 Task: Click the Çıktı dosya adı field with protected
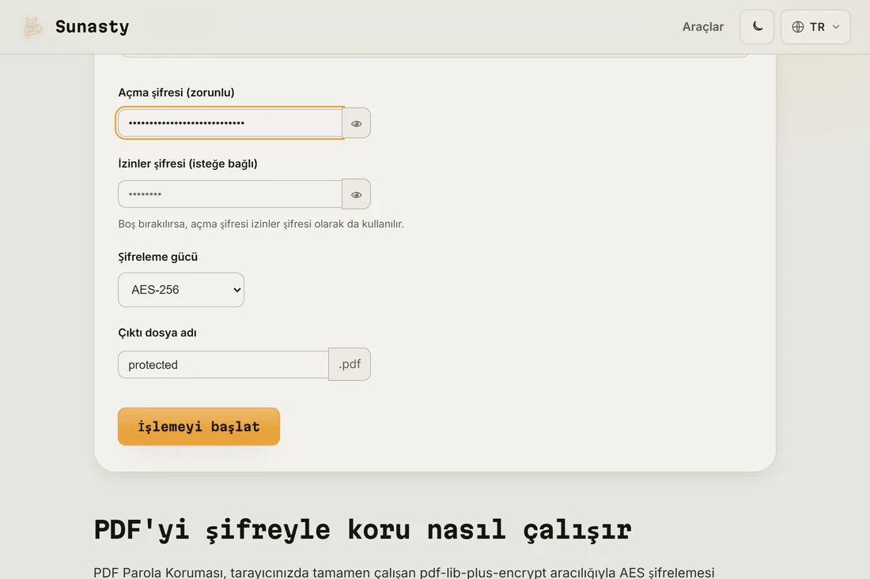pyautogui.click(x=224, y=365)
